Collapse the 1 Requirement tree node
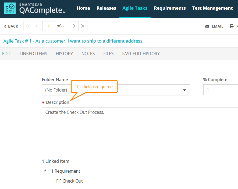The width and height of the screenshot is (238, 189). coord(45,171)
